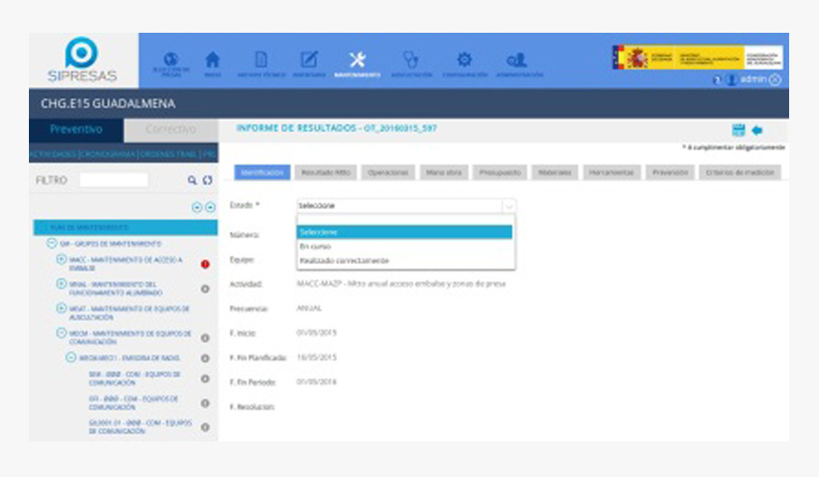Open the Administración users icon
Viewport: 819px width, 477px height.
click(517, 61)
